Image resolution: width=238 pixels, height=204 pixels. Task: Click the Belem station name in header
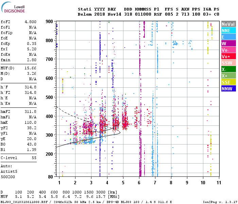85,14
